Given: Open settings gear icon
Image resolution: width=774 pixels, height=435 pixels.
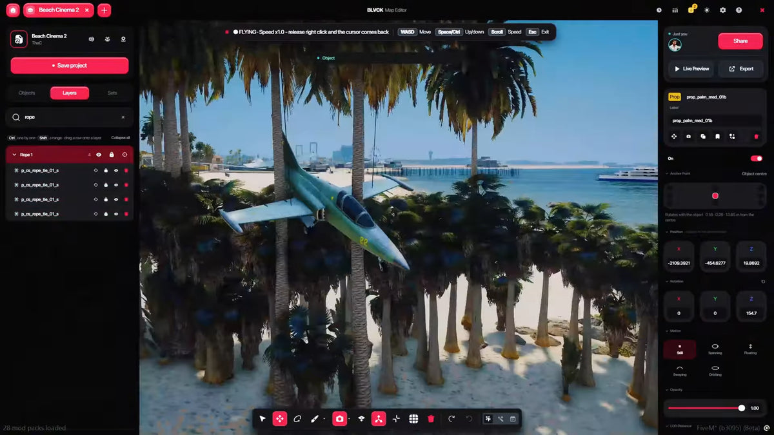Looking at the screenshot, I should (x=723, y=10).
